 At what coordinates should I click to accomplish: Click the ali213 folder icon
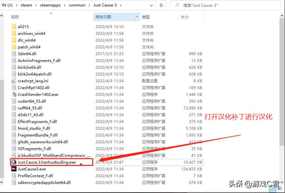click(14, 27)
